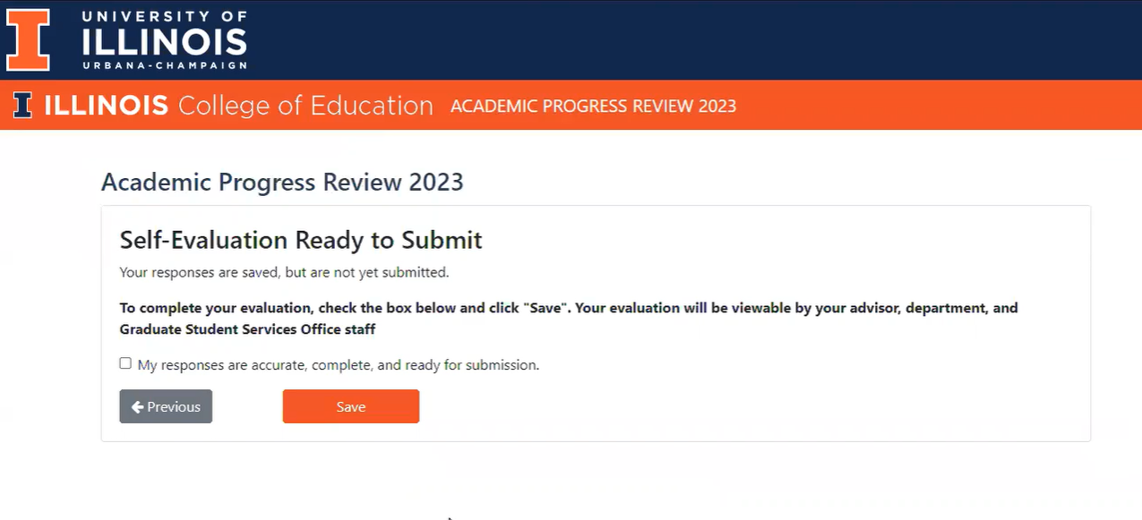Click the orange Save button
The width and height of the screenshot is (1142, 520).
pyautogui.click(x=351, y=406)
